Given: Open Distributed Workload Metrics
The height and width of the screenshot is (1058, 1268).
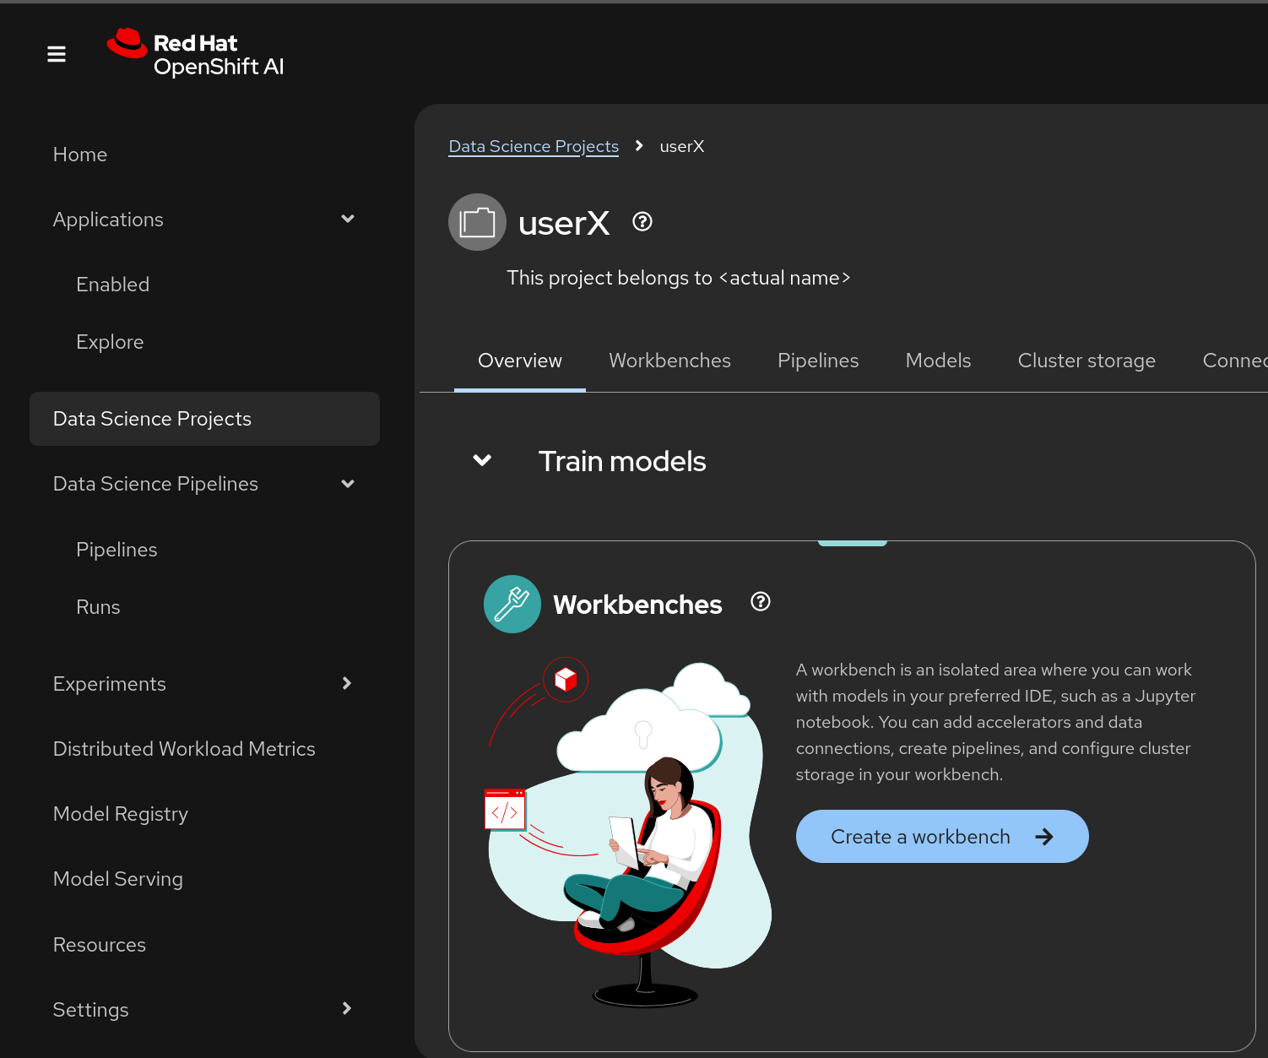Looking at the screenshot, I should pos(204,749).
